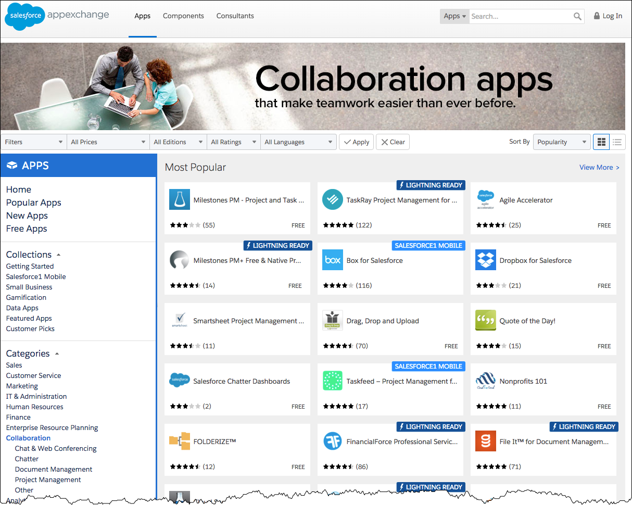Screen dimensions: 632x505
Task: Open Salesforce Chatter Dashboards icon
Action: [180, 381]
